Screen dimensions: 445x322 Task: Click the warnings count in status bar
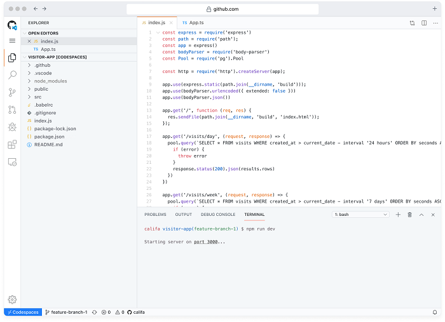coord(120,312)
